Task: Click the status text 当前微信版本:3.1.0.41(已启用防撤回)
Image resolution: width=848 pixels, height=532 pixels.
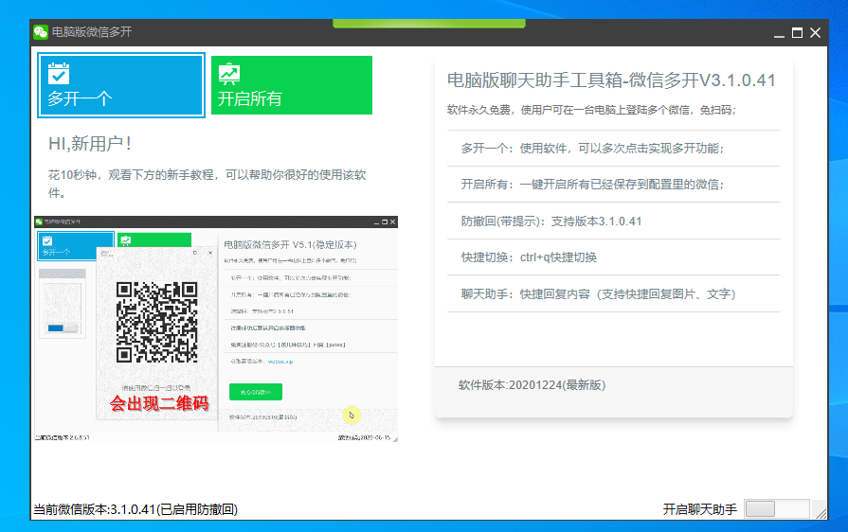Action: pyautogui.click(x=135, y=509)
